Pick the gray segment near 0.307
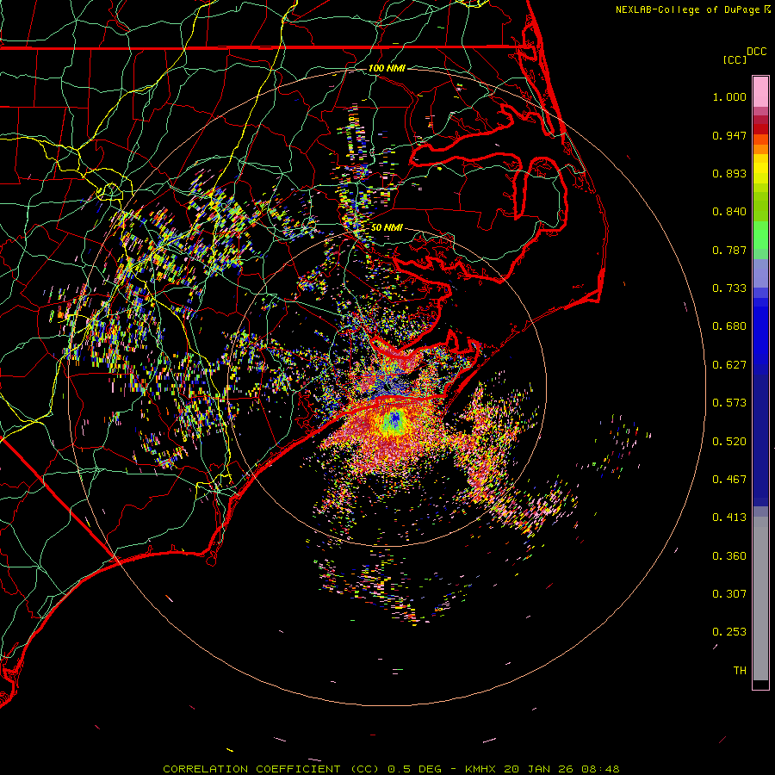The image size is (775, 775). click(760, 598)
